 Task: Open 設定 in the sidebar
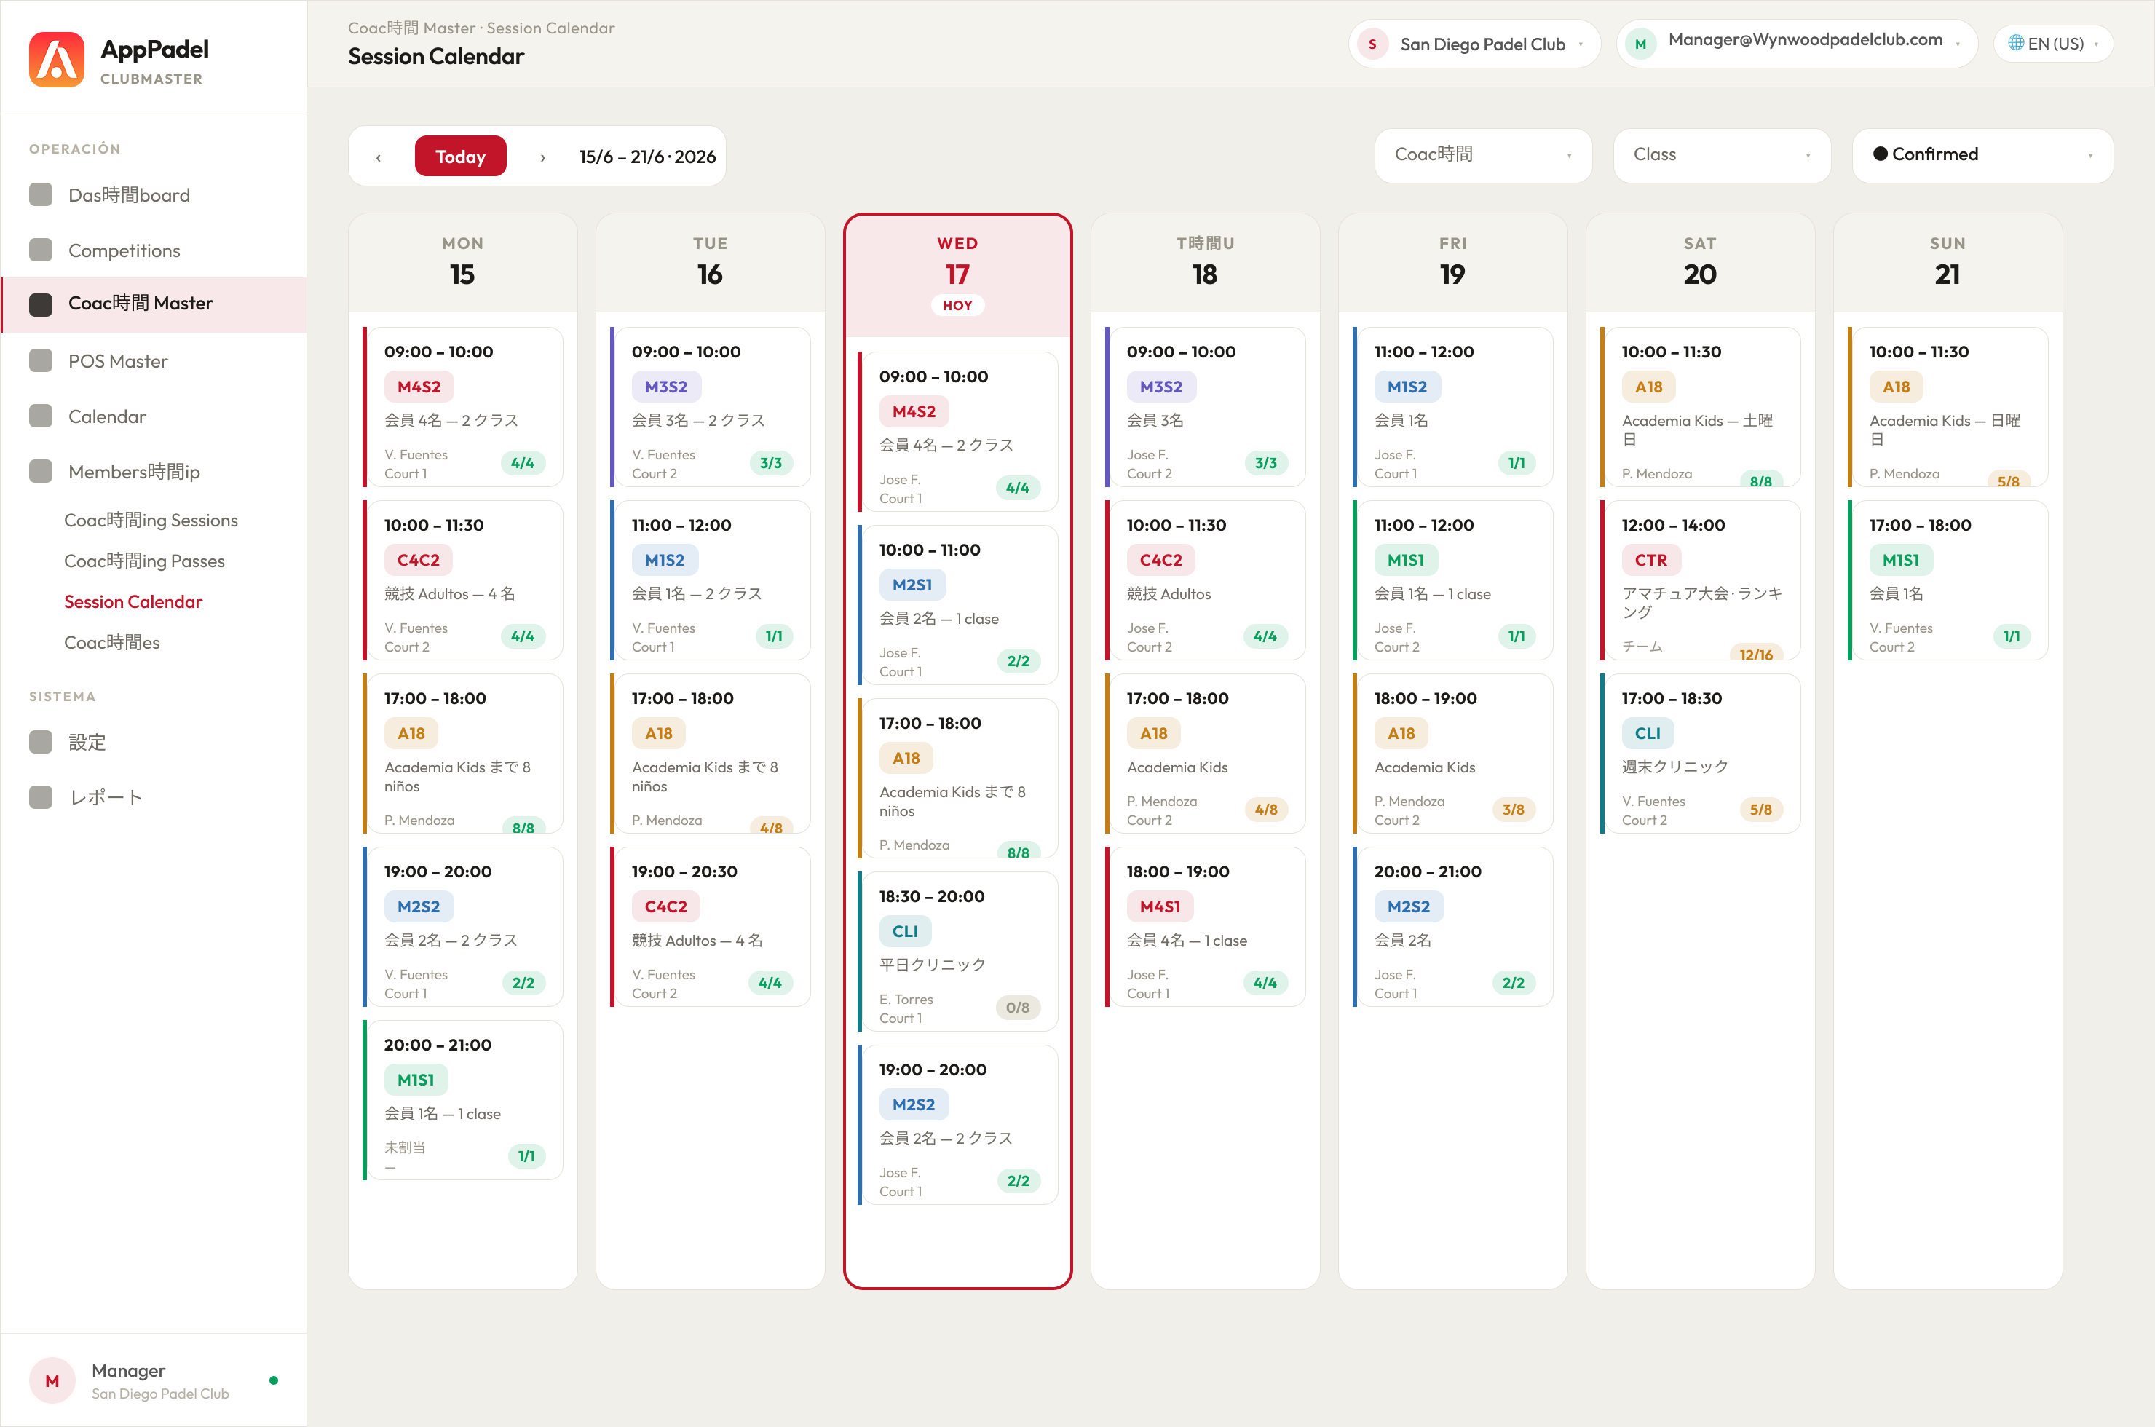pyautogui.click(x=154, y=743)
